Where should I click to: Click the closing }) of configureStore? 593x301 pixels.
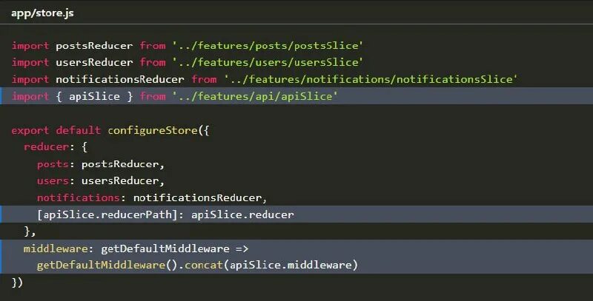17,282
